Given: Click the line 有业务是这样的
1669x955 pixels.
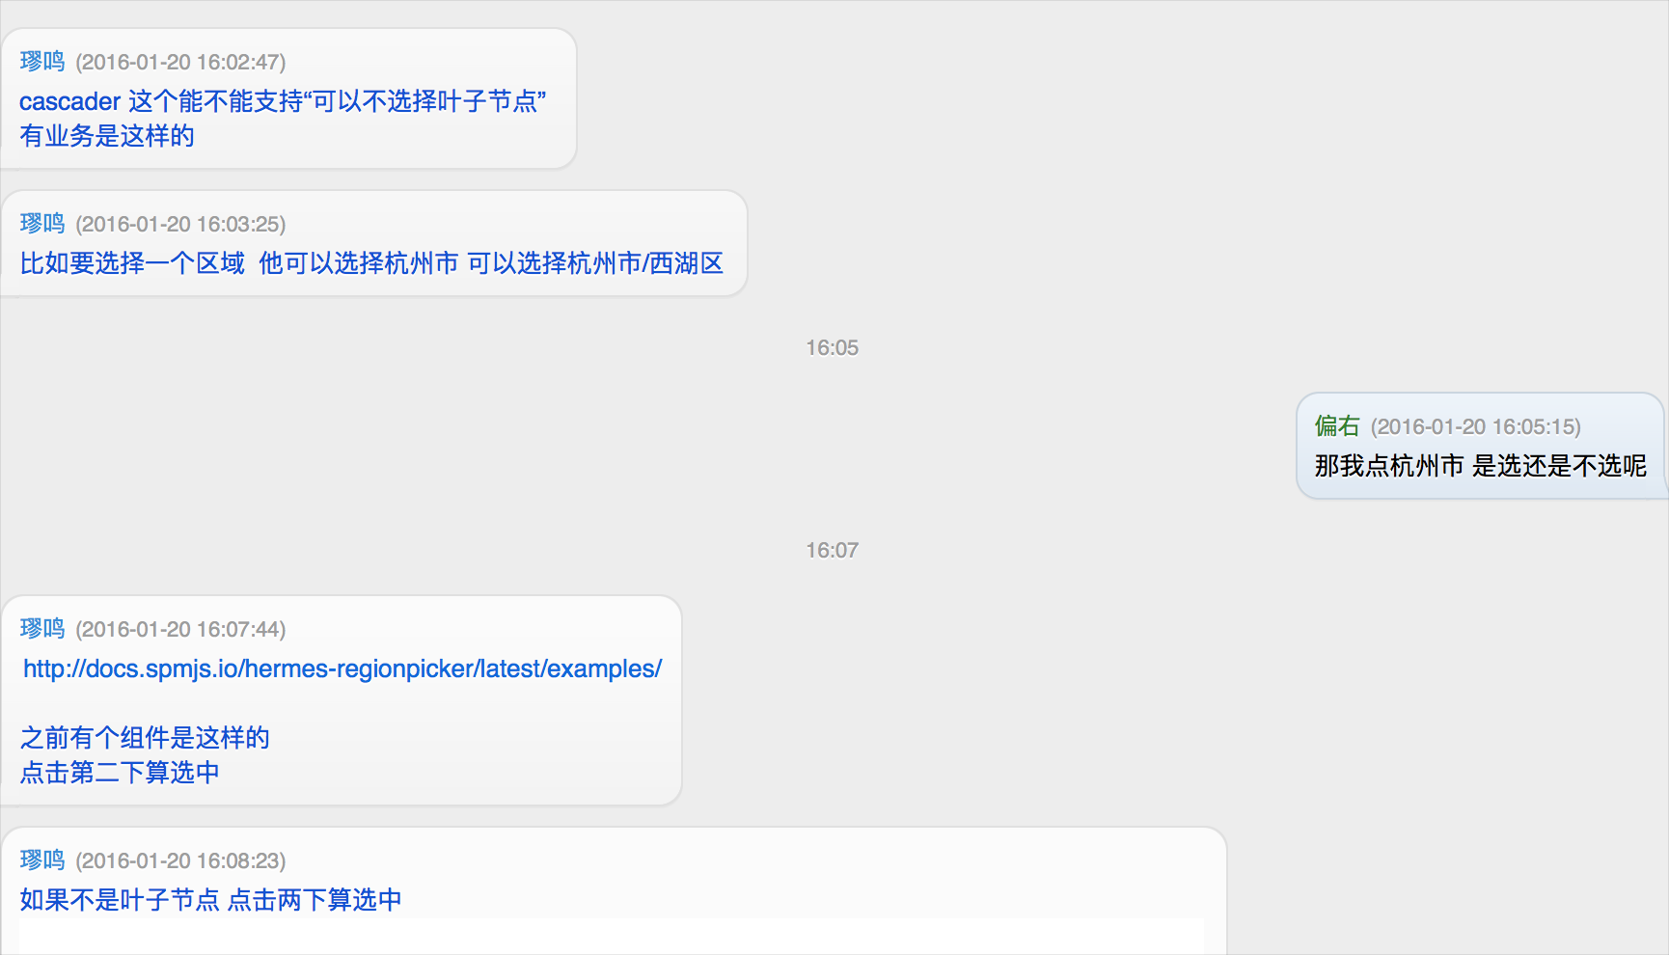Looking at the screenshot, I should tap(107, 136).
